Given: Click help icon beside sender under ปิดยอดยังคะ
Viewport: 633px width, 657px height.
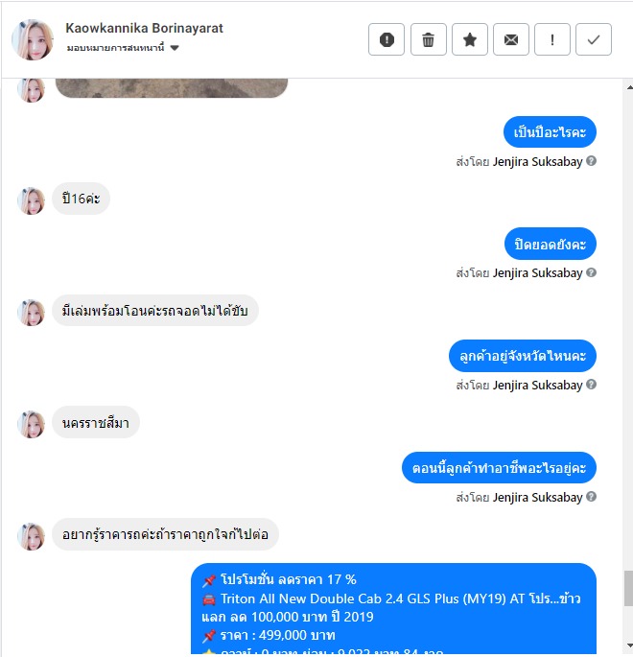Looking at the screenshot, I should pyautogui.click(x=591, y=272).
